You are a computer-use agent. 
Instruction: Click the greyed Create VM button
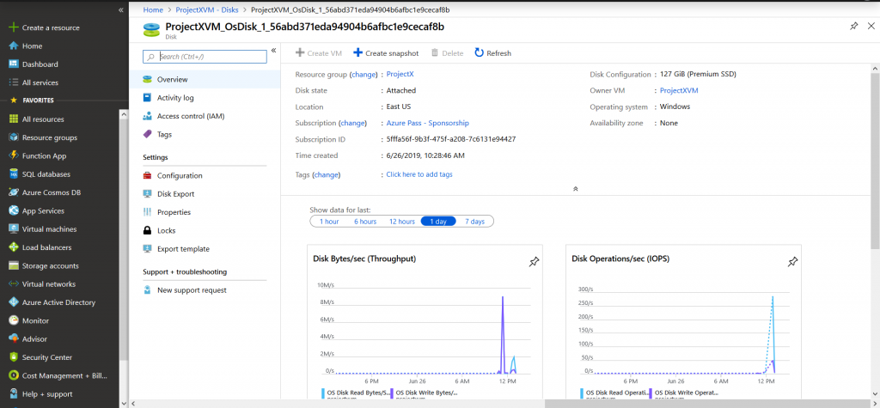click(318, 53)
